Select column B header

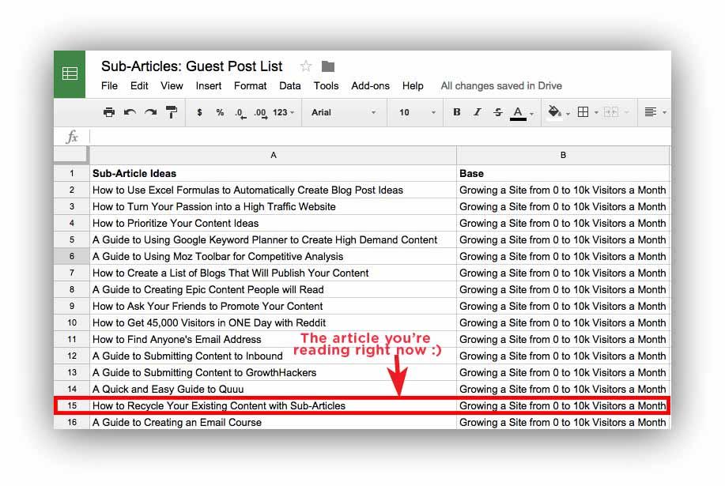pos(563,155)
